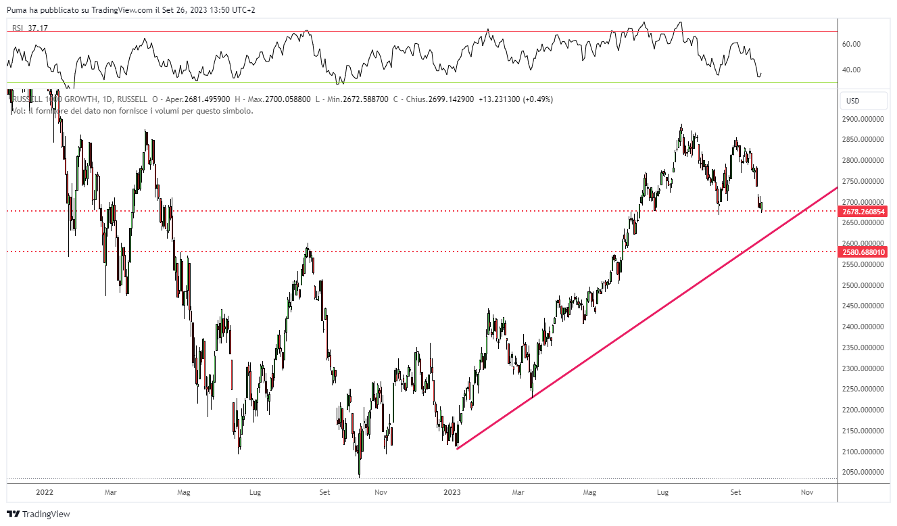This screenshot has height=526, width=897.
Task: Click the TradingView logo in the bottom corner
Action: click(x=39, y=514)
